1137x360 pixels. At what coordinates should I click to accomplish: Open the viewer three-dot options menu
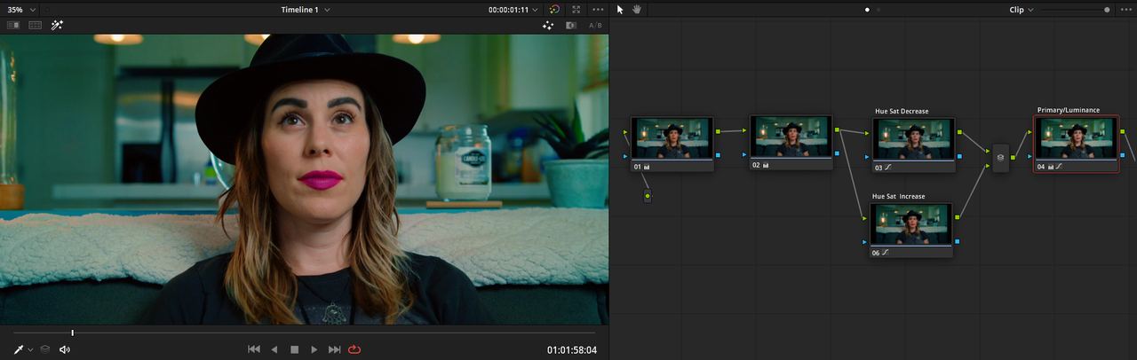pos(598,9)
